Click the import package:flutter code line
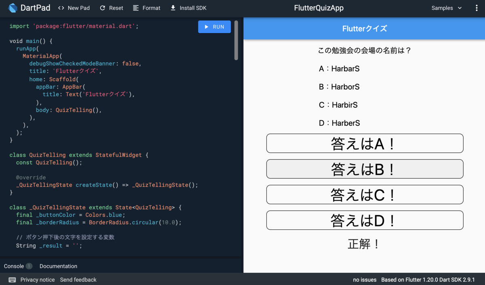485x285 pixels. click(x=74, y=26)
